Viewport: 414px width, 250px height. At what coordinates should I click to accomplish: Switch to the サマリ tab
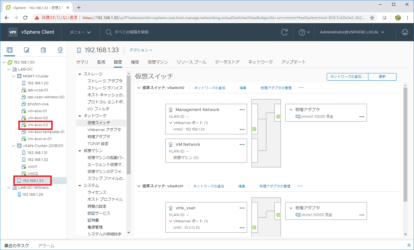point(82,62)
